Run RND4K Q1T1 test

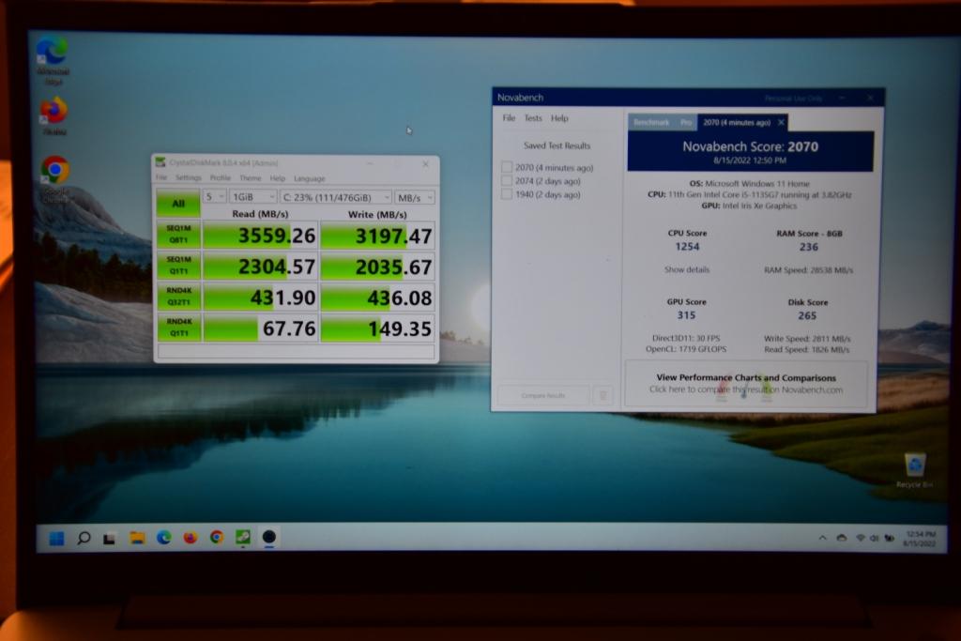click(178, 328)
